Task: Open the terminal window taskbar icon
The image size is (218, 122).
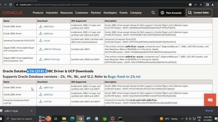Action: (121, 119)
